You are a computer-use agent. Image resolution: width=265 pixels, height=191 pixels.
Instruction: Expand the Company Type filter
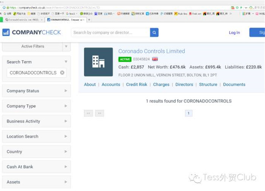click(36, 106)
